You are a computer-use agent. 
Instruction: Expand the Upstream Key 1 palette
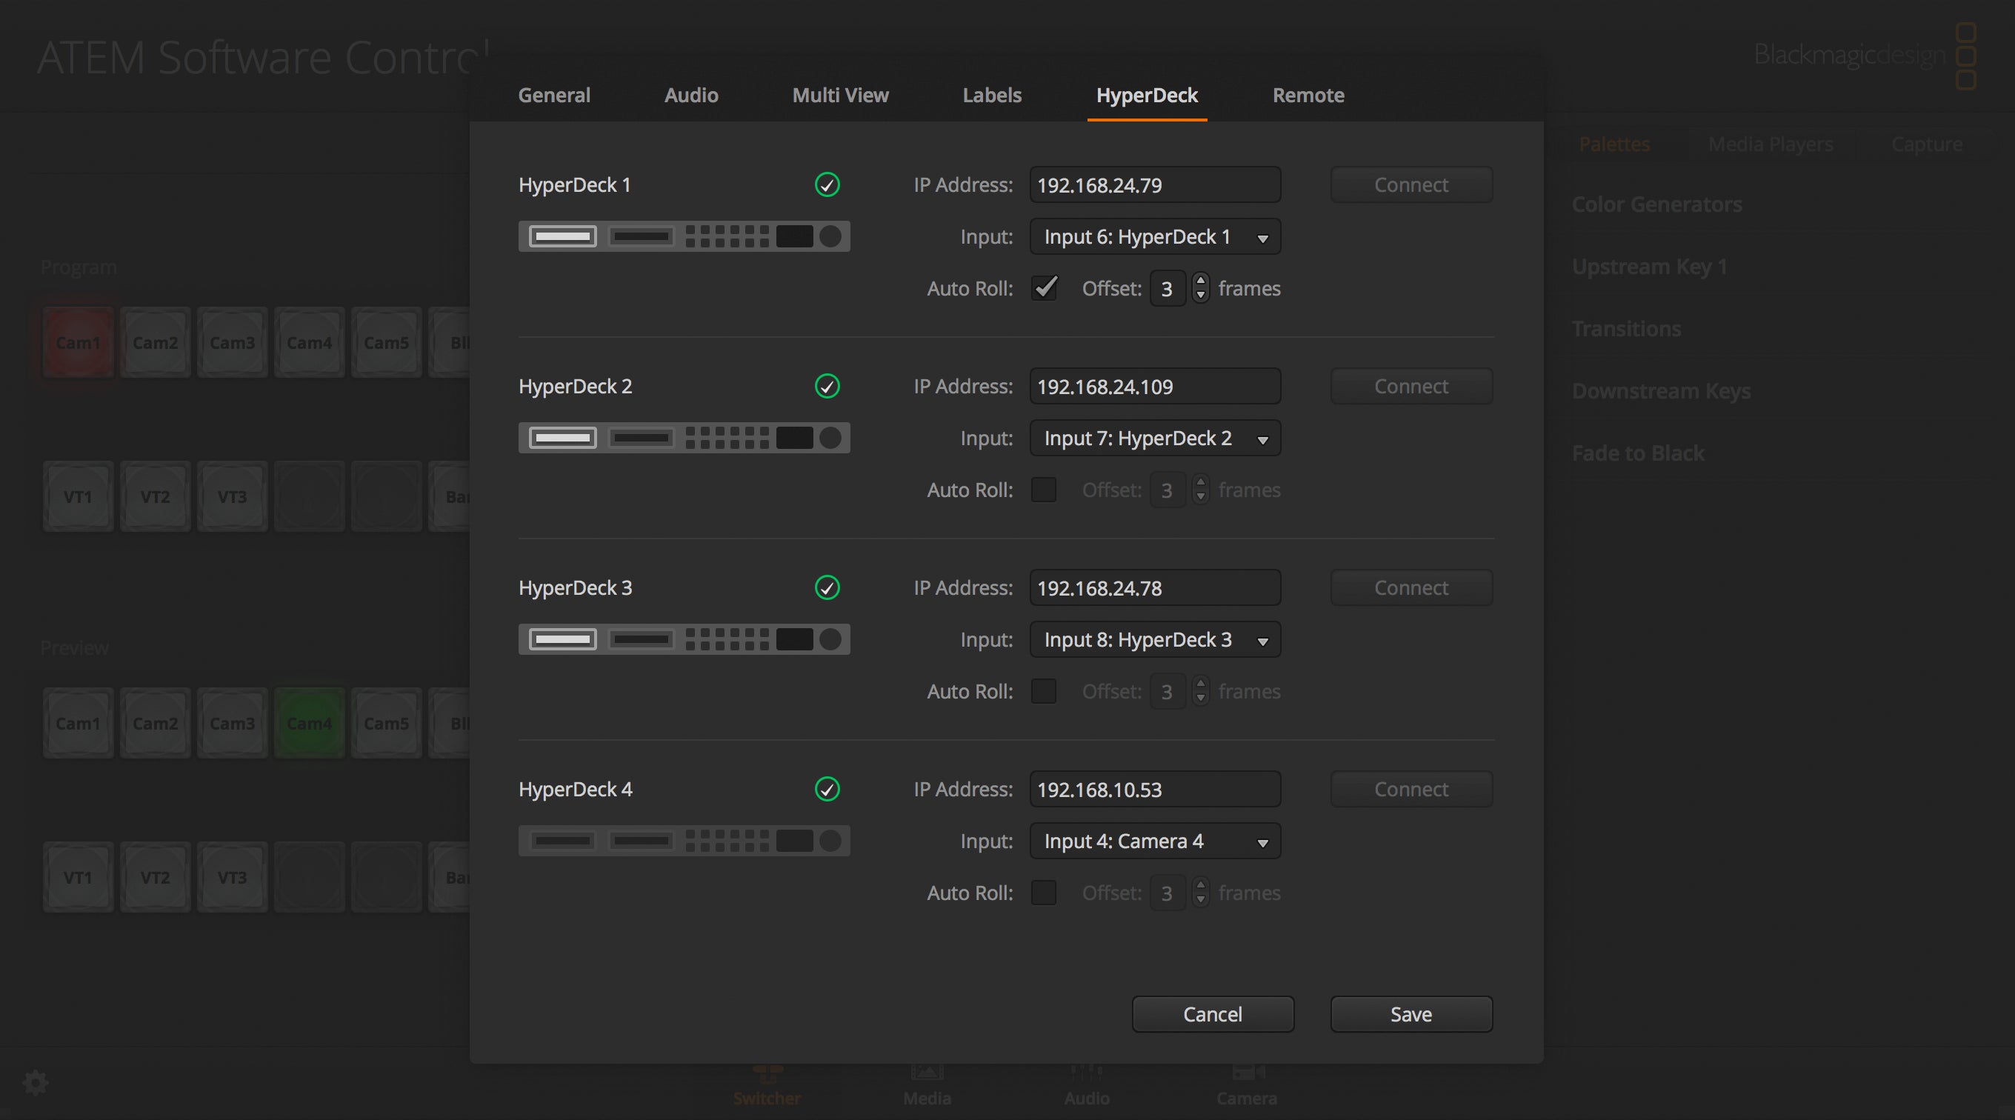[x=1649, y=266]
